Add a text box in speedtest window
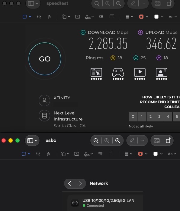The image size is (180, 211). (77, 17)
